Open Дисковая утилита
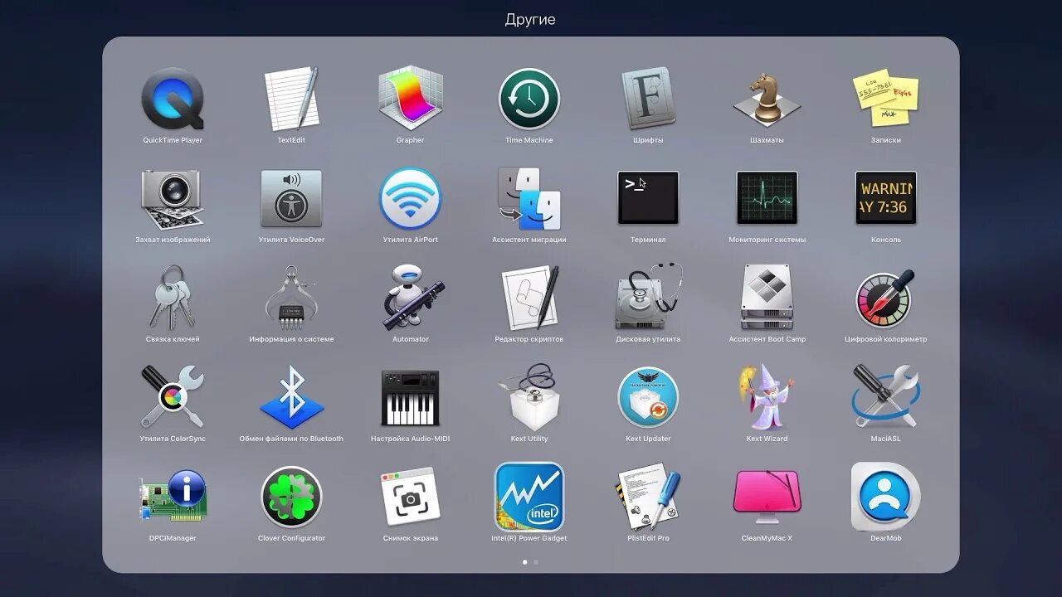This screenshot has height=597, width=1062. point(648,297)
